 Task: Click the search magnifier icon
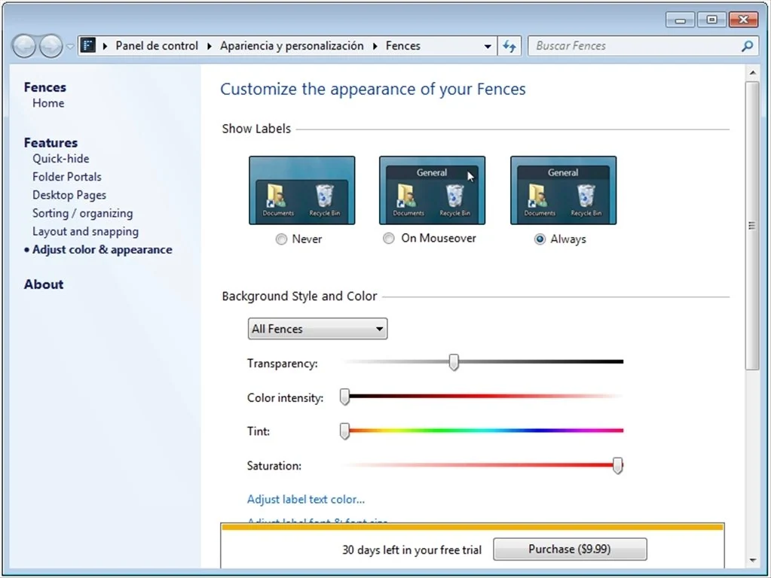click(747, 46)
